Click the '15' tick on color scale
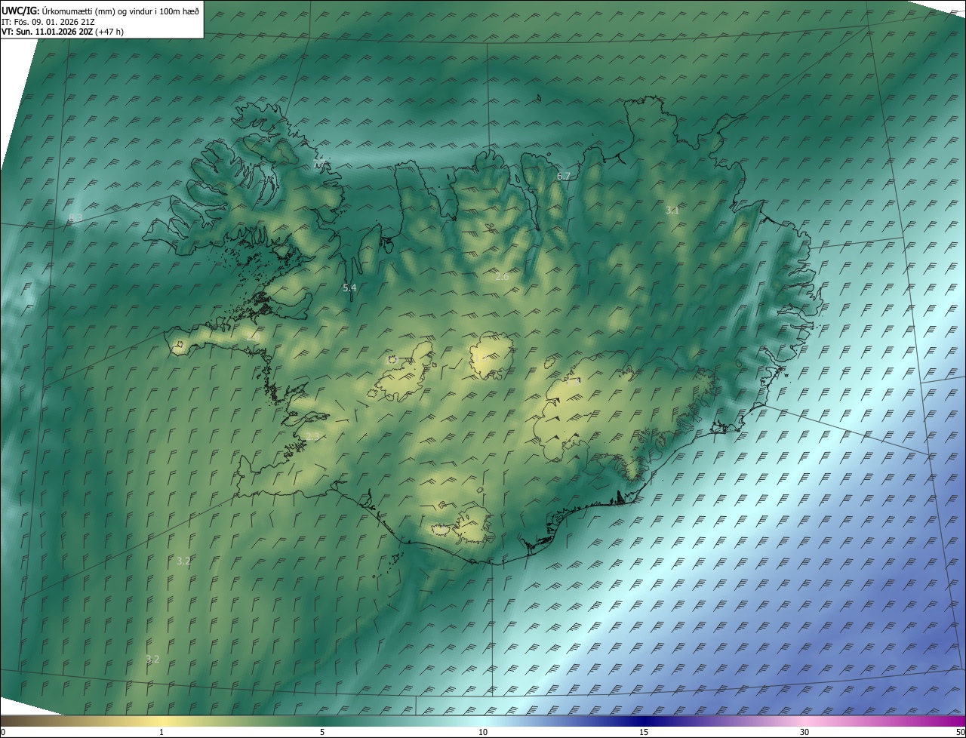 [x=644, y=732]
